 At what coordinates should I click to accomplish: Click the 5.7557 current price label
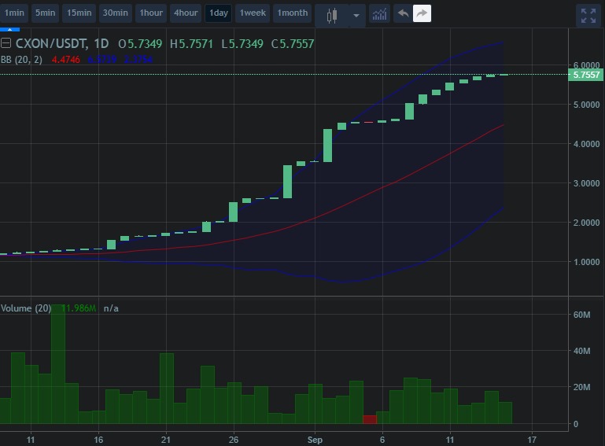tap(586, 75)
